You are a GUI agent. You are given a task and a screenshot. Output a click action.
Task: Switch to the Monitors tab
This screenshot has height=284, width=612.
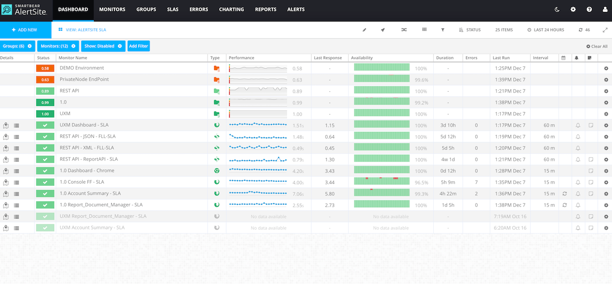[x=112, y=10]
